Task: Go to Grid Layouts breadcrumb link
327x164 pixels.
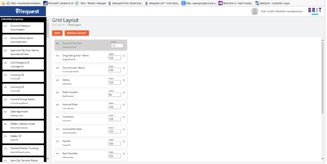Action: (x=59, y=25)
